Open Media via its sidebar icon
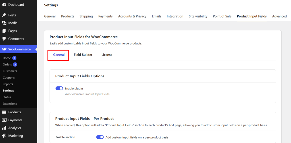Viewport: 291px width, 143px height. pyautogui.click(x=4, y=23)
